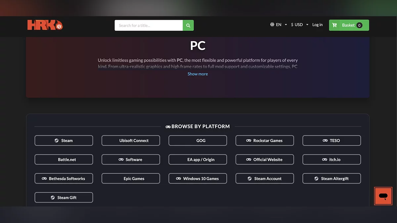Click the Log in link
This screenshot has width=397, height=223.
pos(317,25)
